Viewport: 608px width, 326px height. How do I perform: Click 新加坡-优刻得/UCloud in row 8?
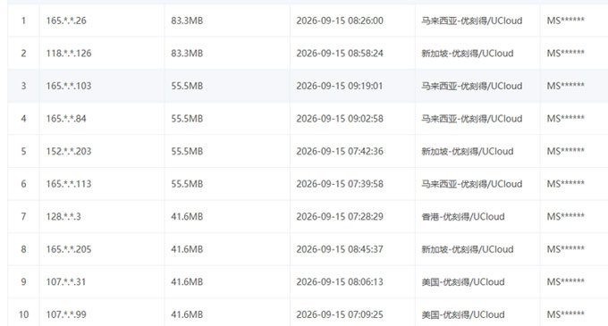click(x=468, y=249)
